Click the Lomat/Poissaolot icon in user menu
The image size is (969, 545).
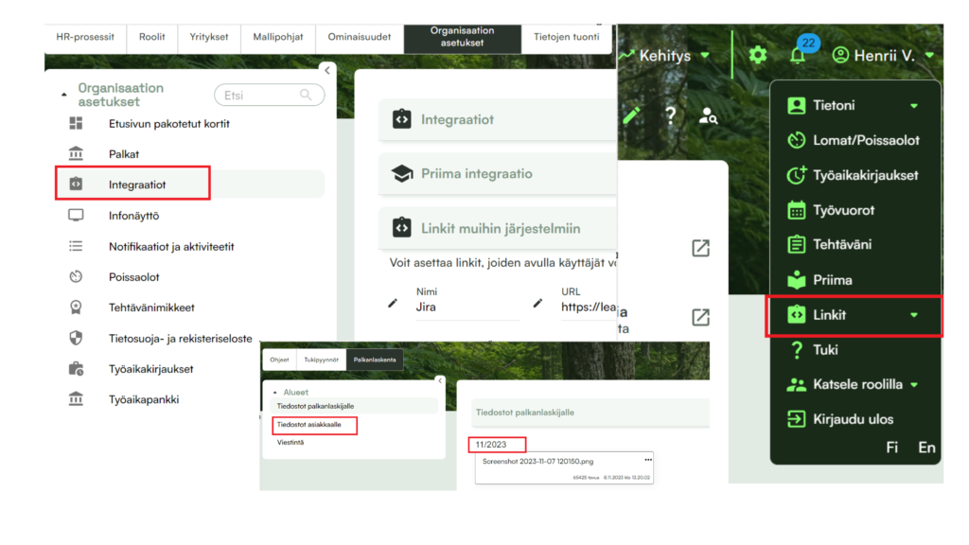pyautogui.click(x=797, y=140)
